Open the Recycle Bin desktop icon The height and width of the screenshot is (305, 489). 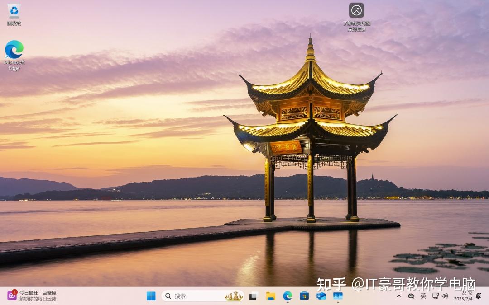pyautogui.click(x=14, y=13)
